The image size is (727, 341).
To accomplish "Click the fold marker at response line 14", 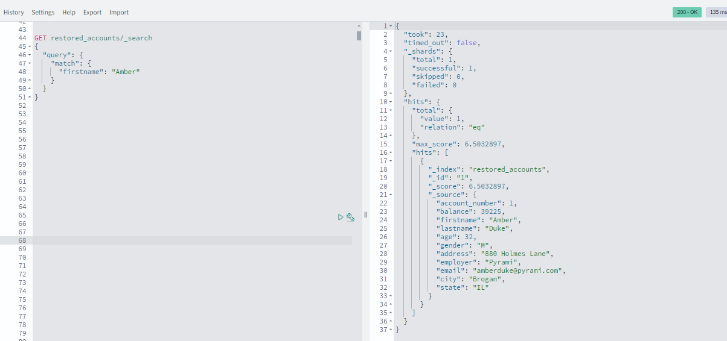I will pyautogui.click(x=390, y=136).
